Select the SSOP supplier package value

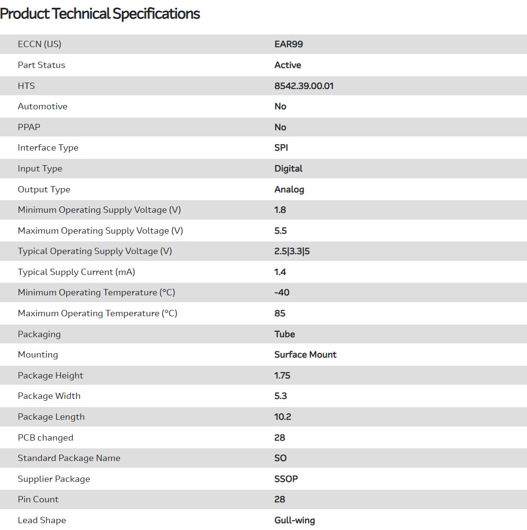point(286,479)
